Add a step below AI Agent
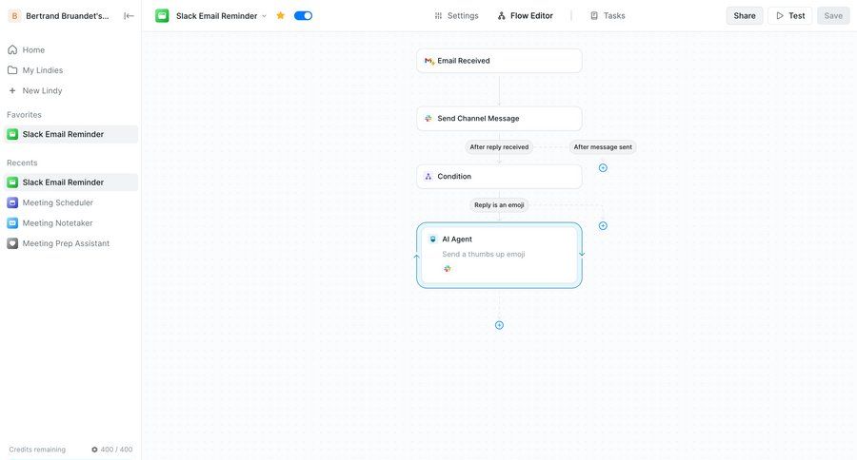 point(499,325)
